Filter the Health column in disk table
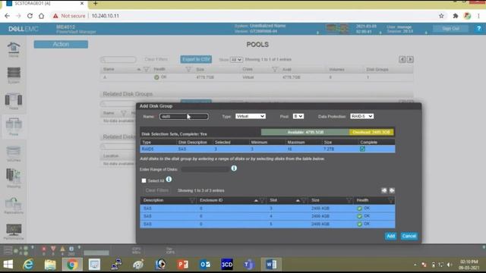Viewport: 486px width, 273px height. [x=390, y=200]
